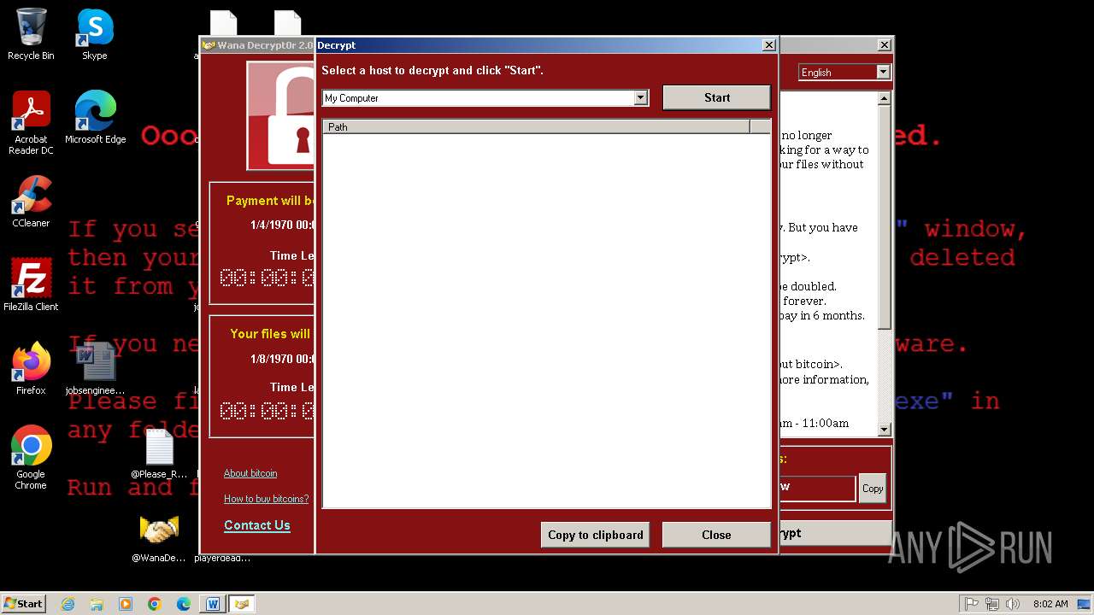
Task: Select the @Please_R... text file icon
Action: point(159,454)
